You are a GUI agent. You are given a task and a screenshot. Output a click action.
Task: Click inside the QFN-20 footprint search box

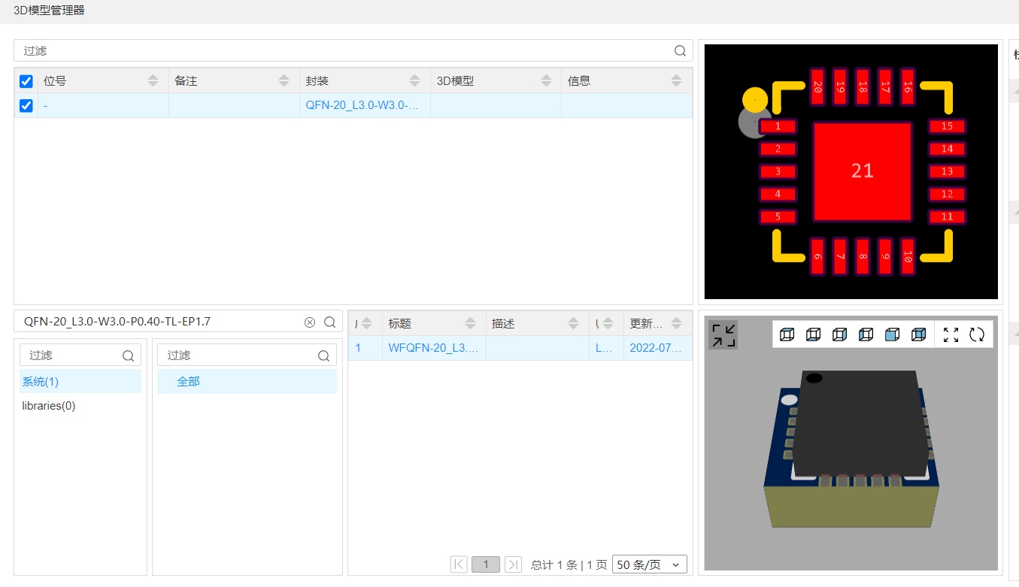pyautogui.click(x=150, y=321)
